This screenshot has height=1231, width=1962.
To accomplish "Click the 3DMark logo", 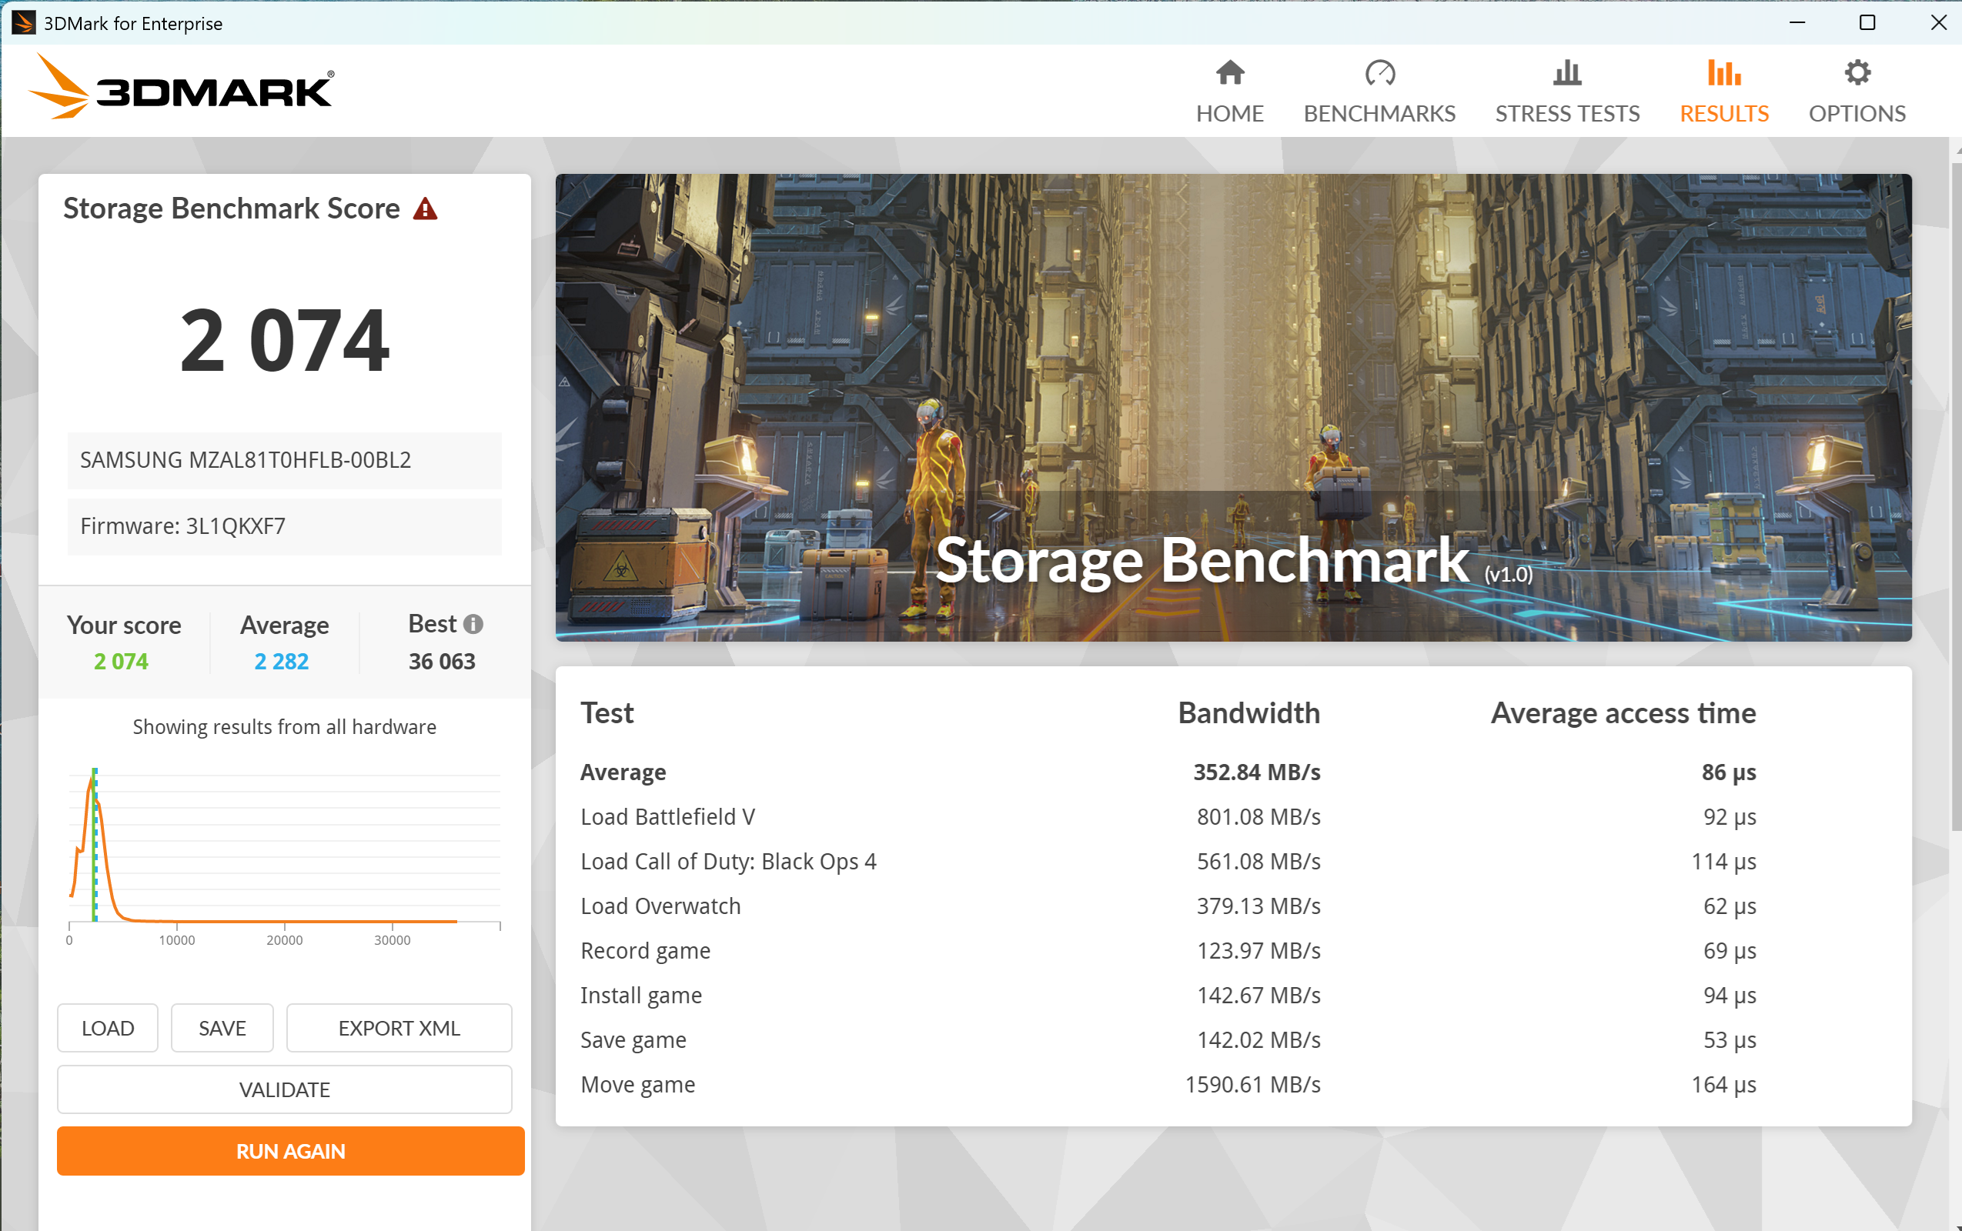I will pos(182,88).
